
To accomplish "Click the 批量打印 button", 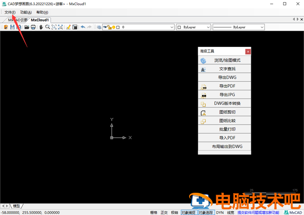I will (225, 129).
